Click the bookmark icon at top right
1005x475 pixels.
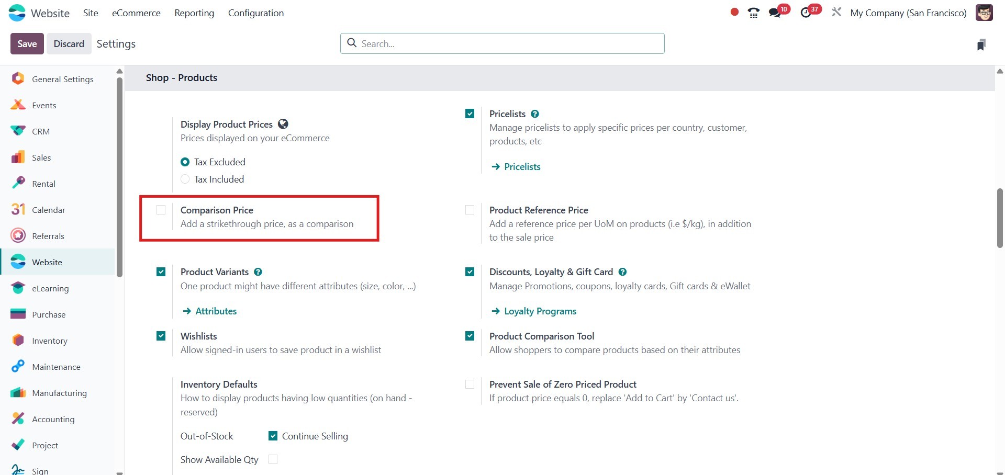(981, 44)
